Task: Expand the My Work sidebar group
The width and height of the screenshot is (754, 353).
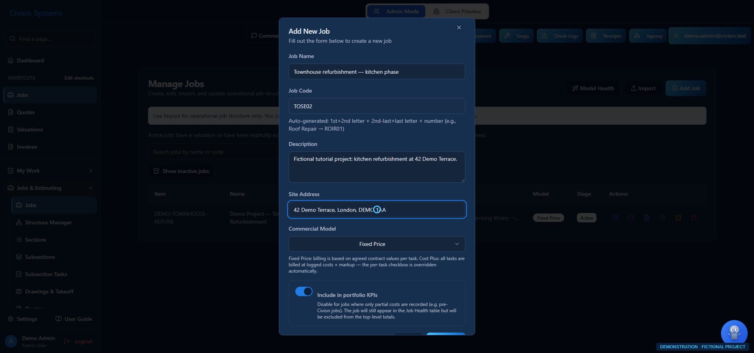Action: (50, 171)
